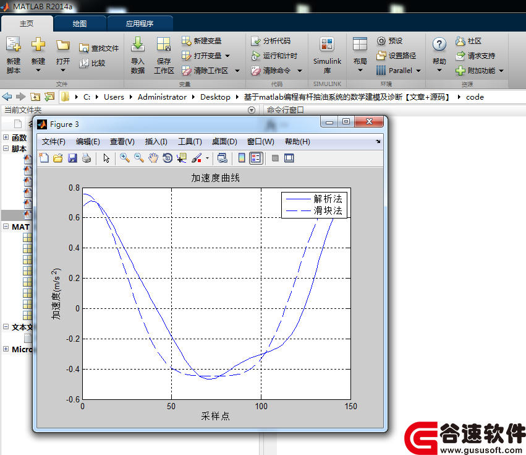Open the 比较 (Compare) tool

pos(92,63)
